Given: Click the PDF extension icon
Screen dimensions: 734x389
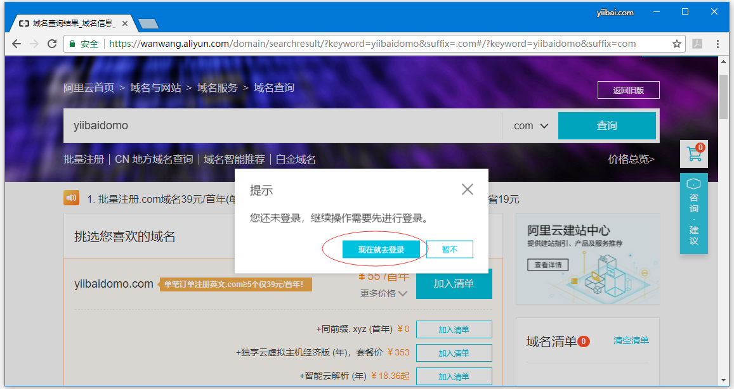Looking at the screenshot, I should [697, 44].
